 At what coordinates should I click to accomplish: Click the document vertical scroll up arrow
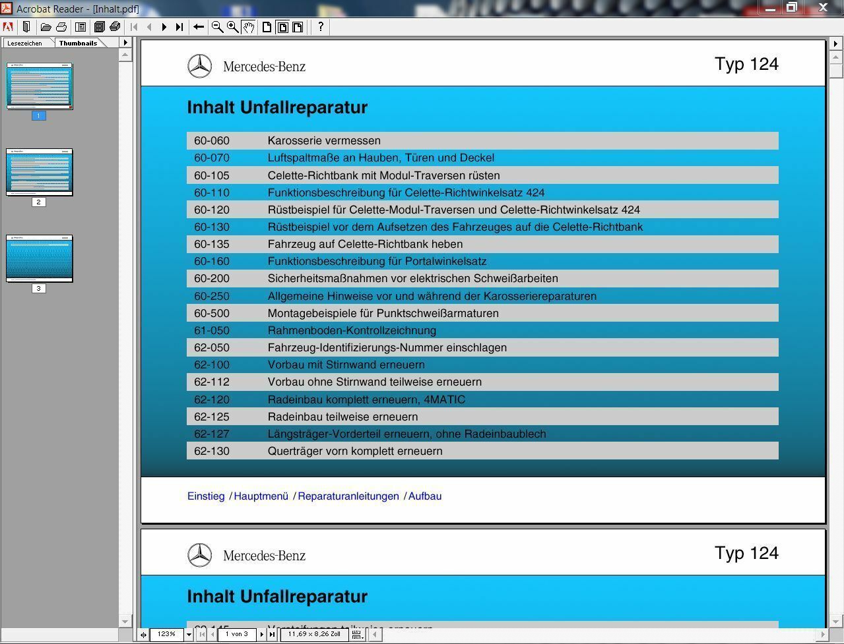[x=835, y=57]
